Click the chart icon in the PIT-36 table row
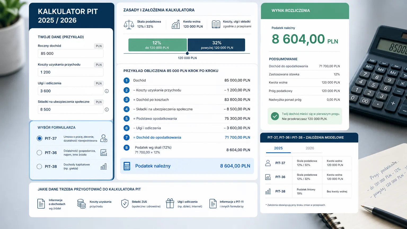Viewport: 407px width, 229px height. pos(268,177)
